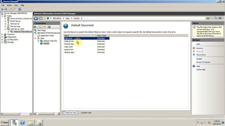Click the IIS Manager round Back button

(x=36, y=19)
